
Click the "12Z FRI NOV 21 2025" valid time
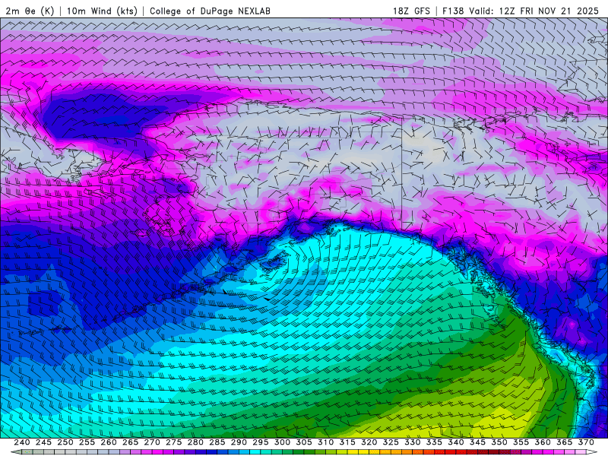coord(549,11)
